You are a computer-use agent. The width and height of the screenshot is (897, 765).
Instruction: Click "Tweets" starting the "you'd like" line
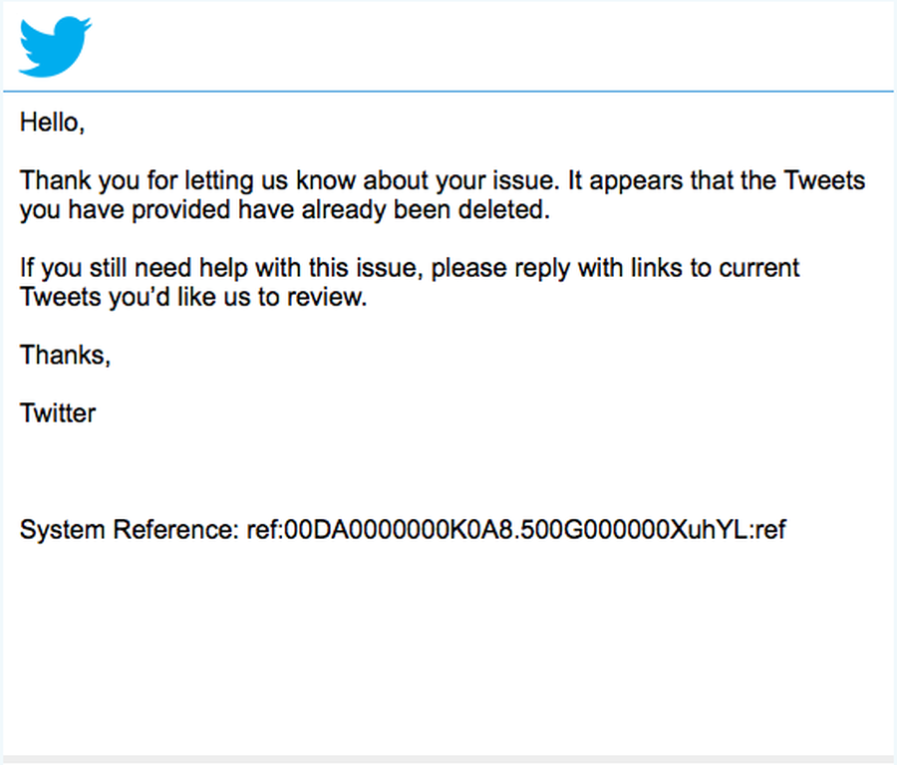point(61,297)
